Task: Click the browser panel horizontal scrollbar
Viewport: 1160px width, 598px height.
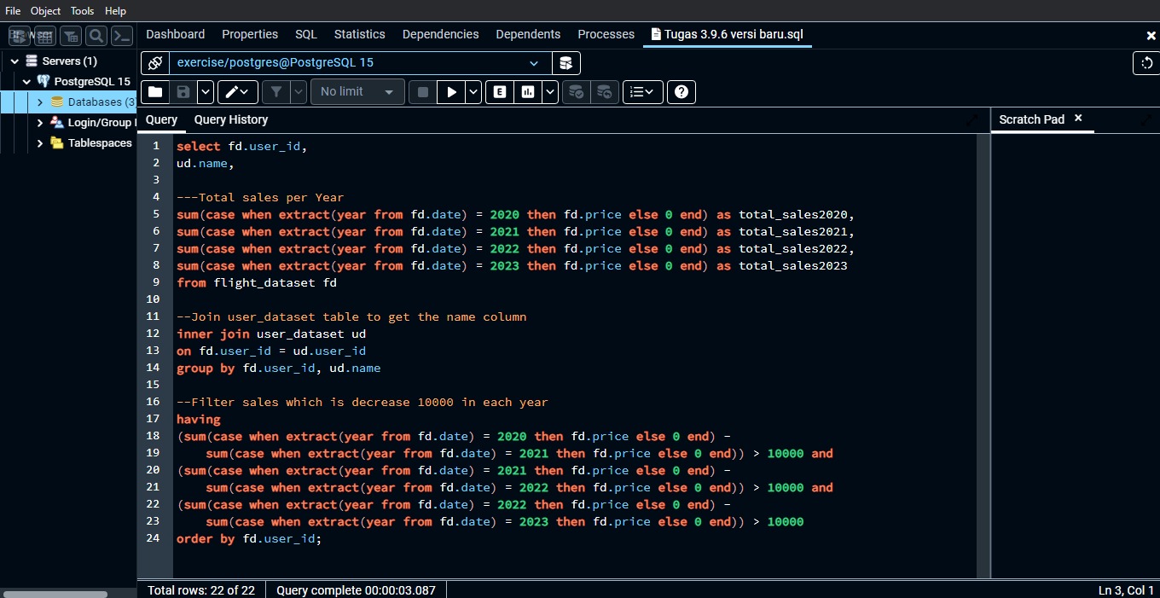Action: point(55,594)
